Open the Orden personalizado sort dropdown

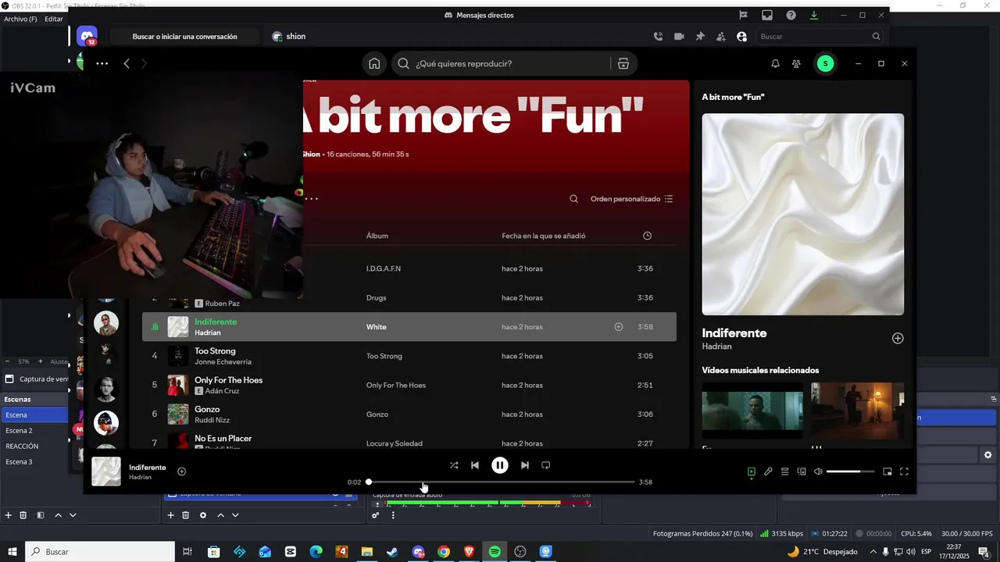pos(631,199)
